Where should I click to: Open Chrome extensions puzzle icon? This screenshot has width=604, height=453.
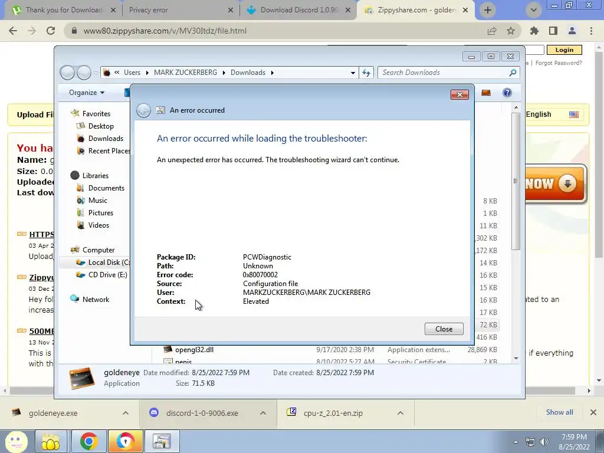[x=534, y=31]
